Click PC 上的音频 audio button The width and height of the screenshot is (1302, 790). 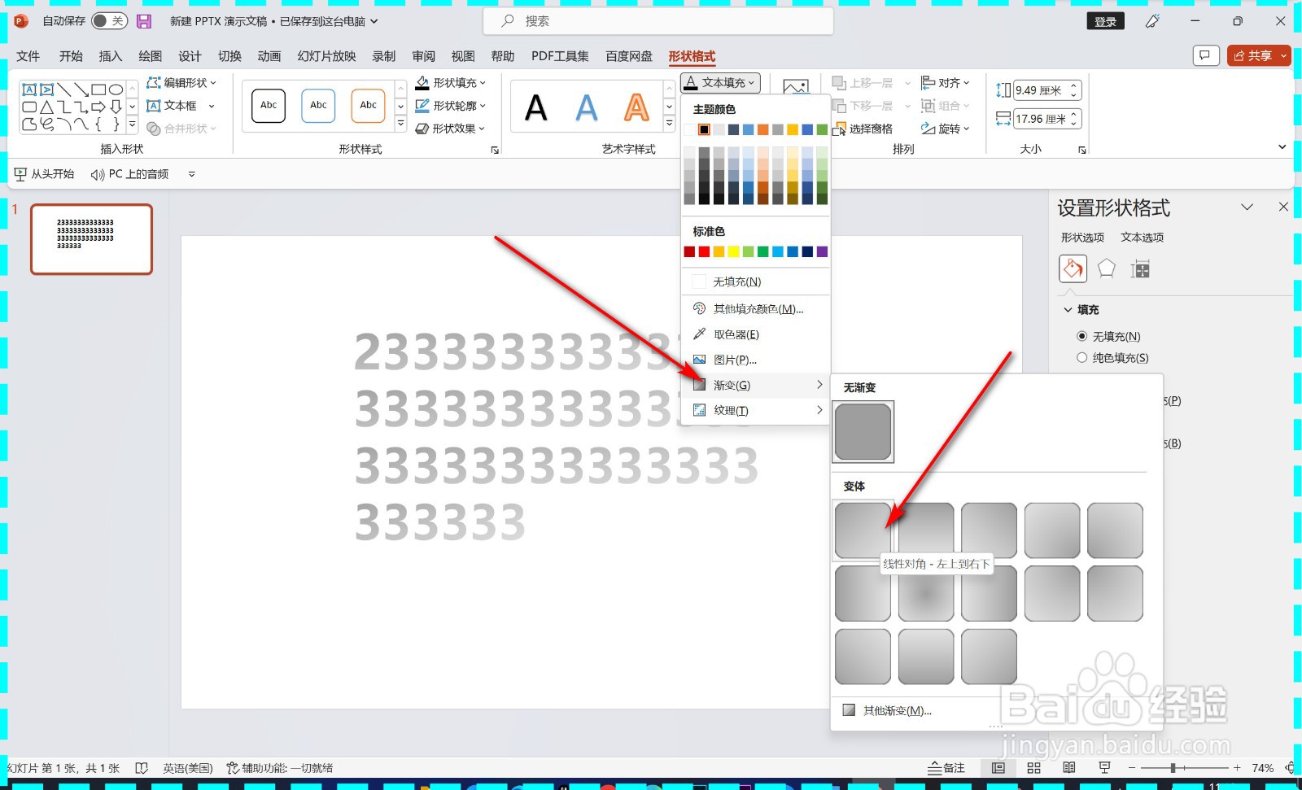point(130,174)
